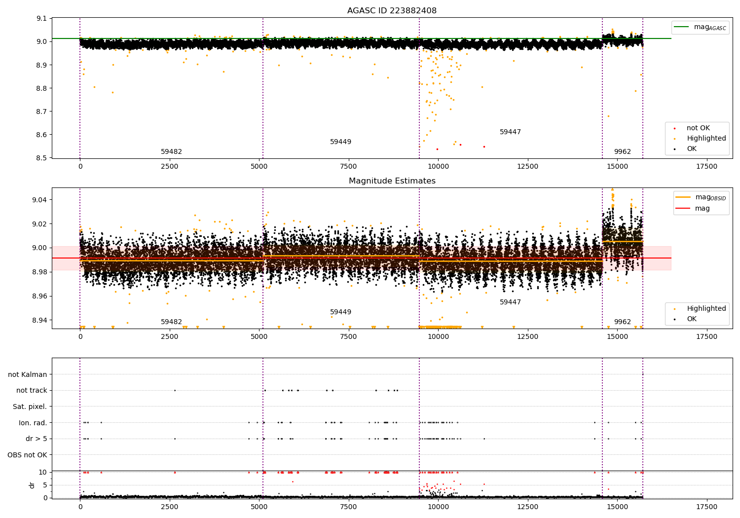Viewport: 740px width, 518px height.
Task: Select 'OK' in the Magnitude Estimates legend
Action: click(692, 319)
